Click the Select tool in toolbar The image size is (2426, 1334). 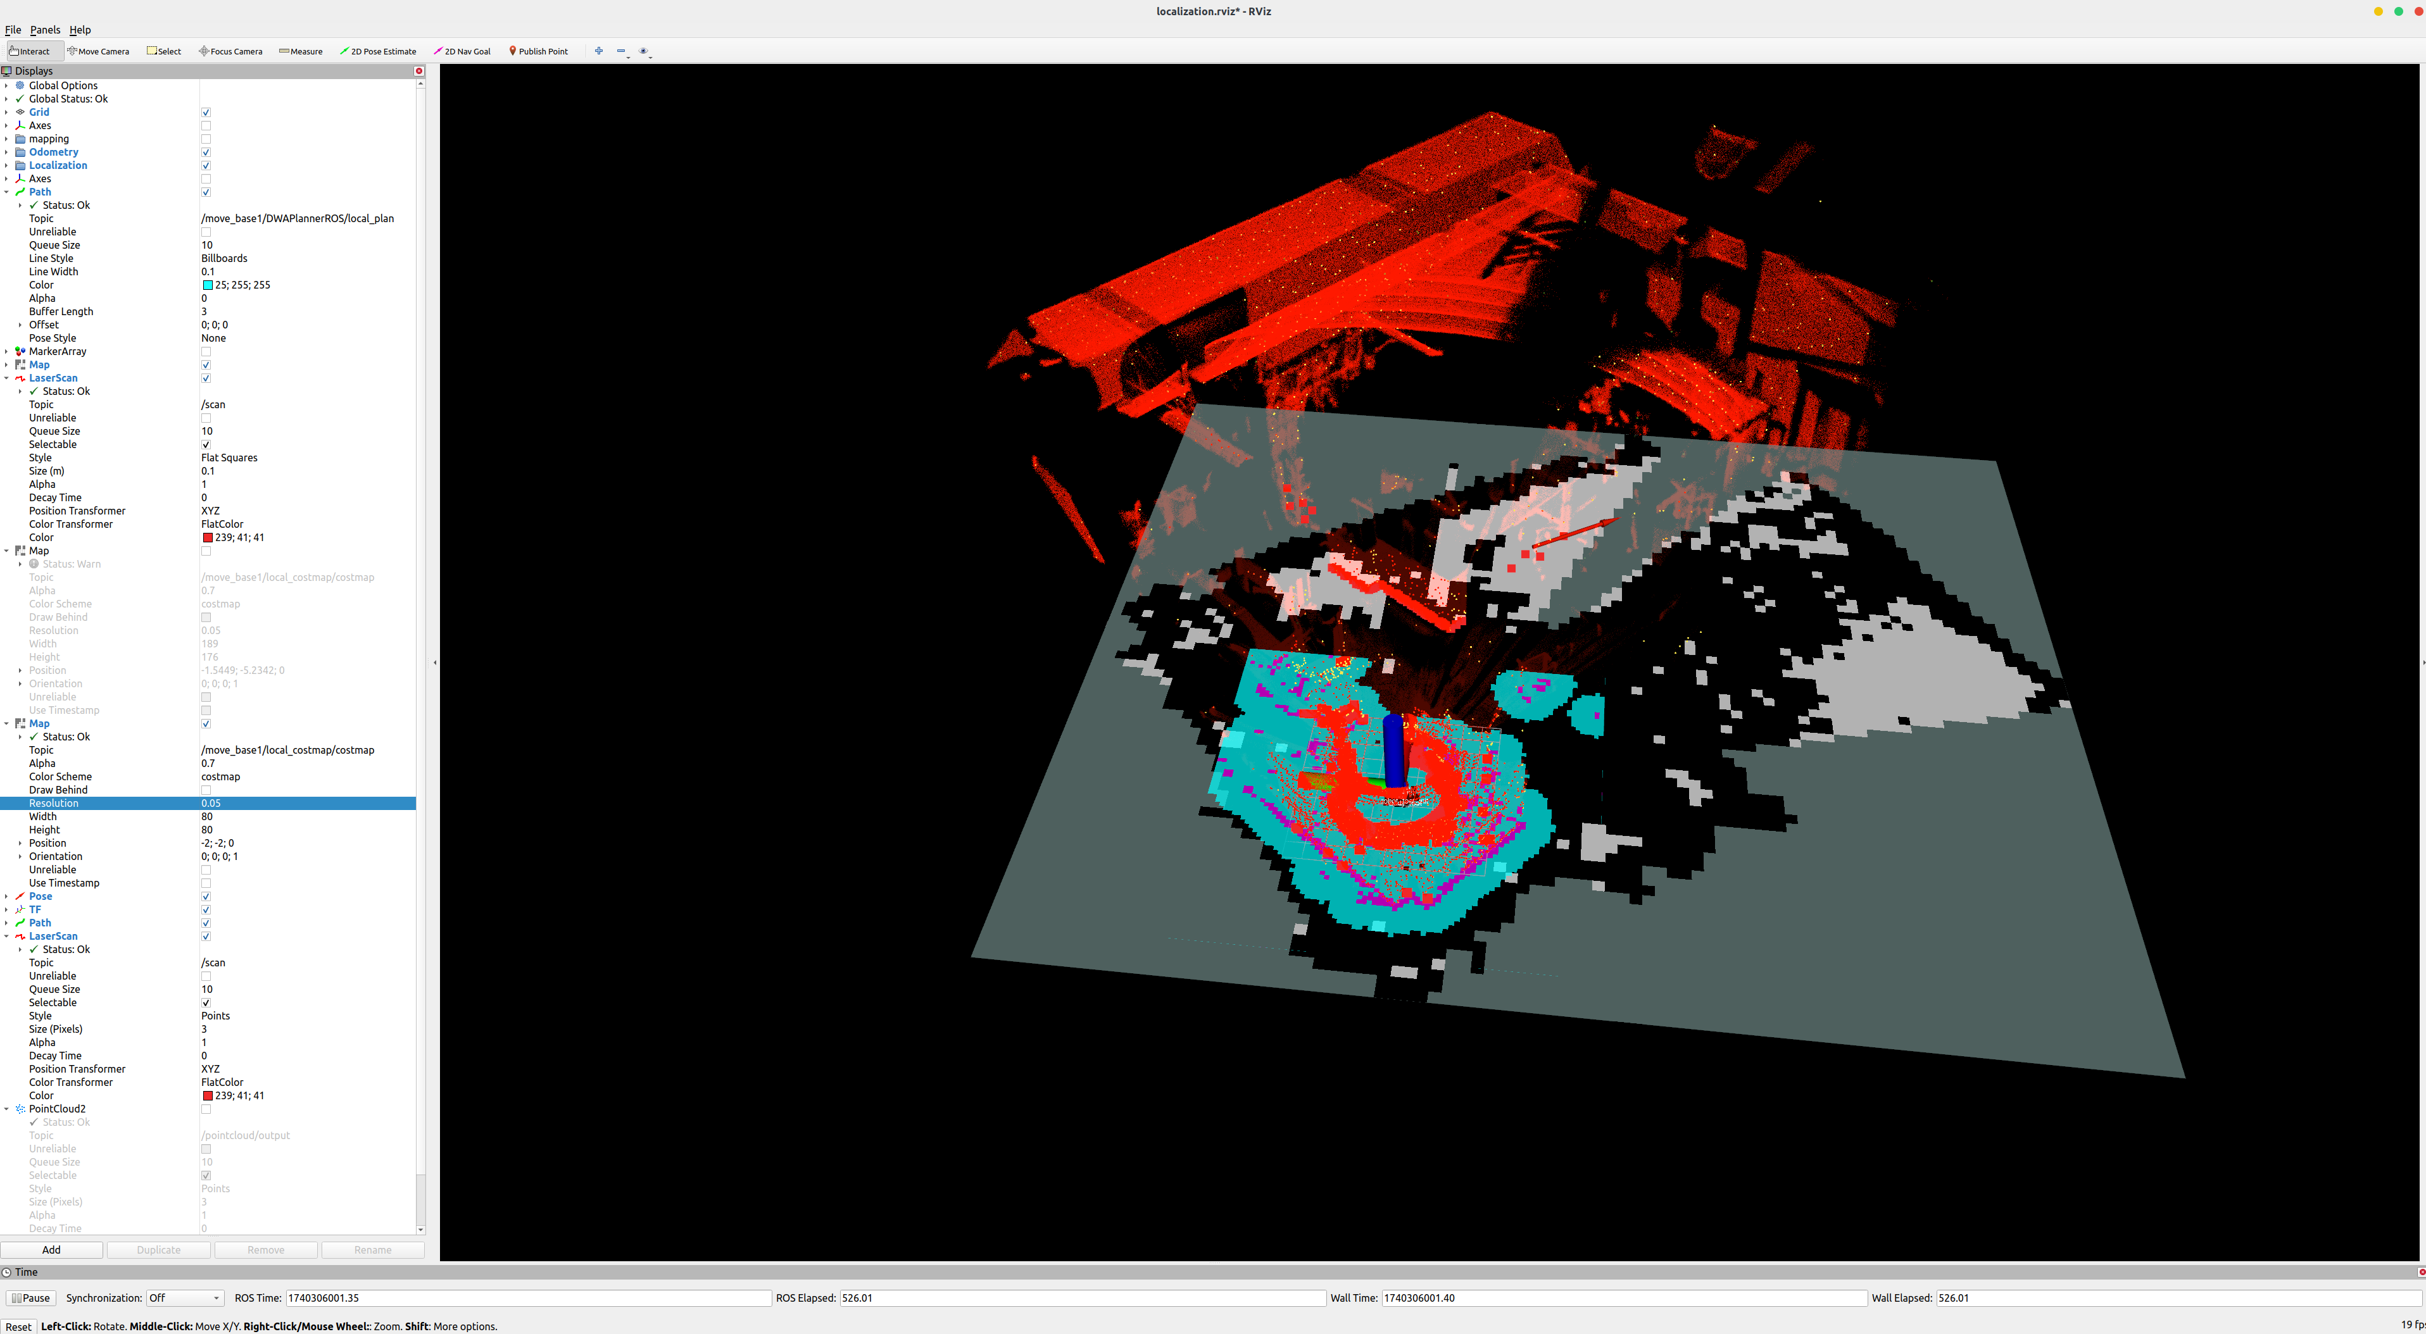point(164,51)
